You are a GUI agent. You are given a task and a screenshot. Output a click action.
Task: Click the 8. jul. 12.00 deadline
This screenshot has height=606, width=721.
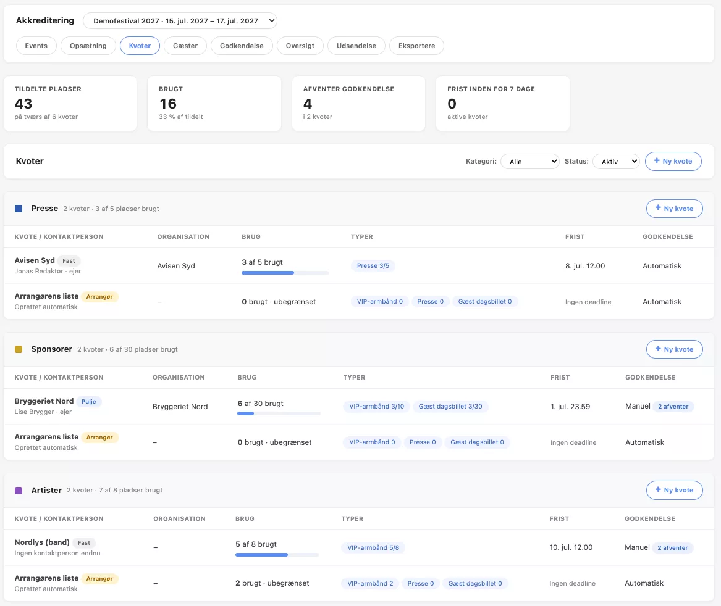pos(585,265)
